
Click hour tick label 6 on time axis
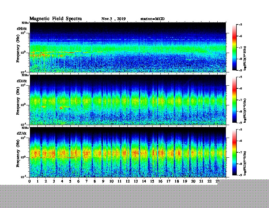point(78,181)
